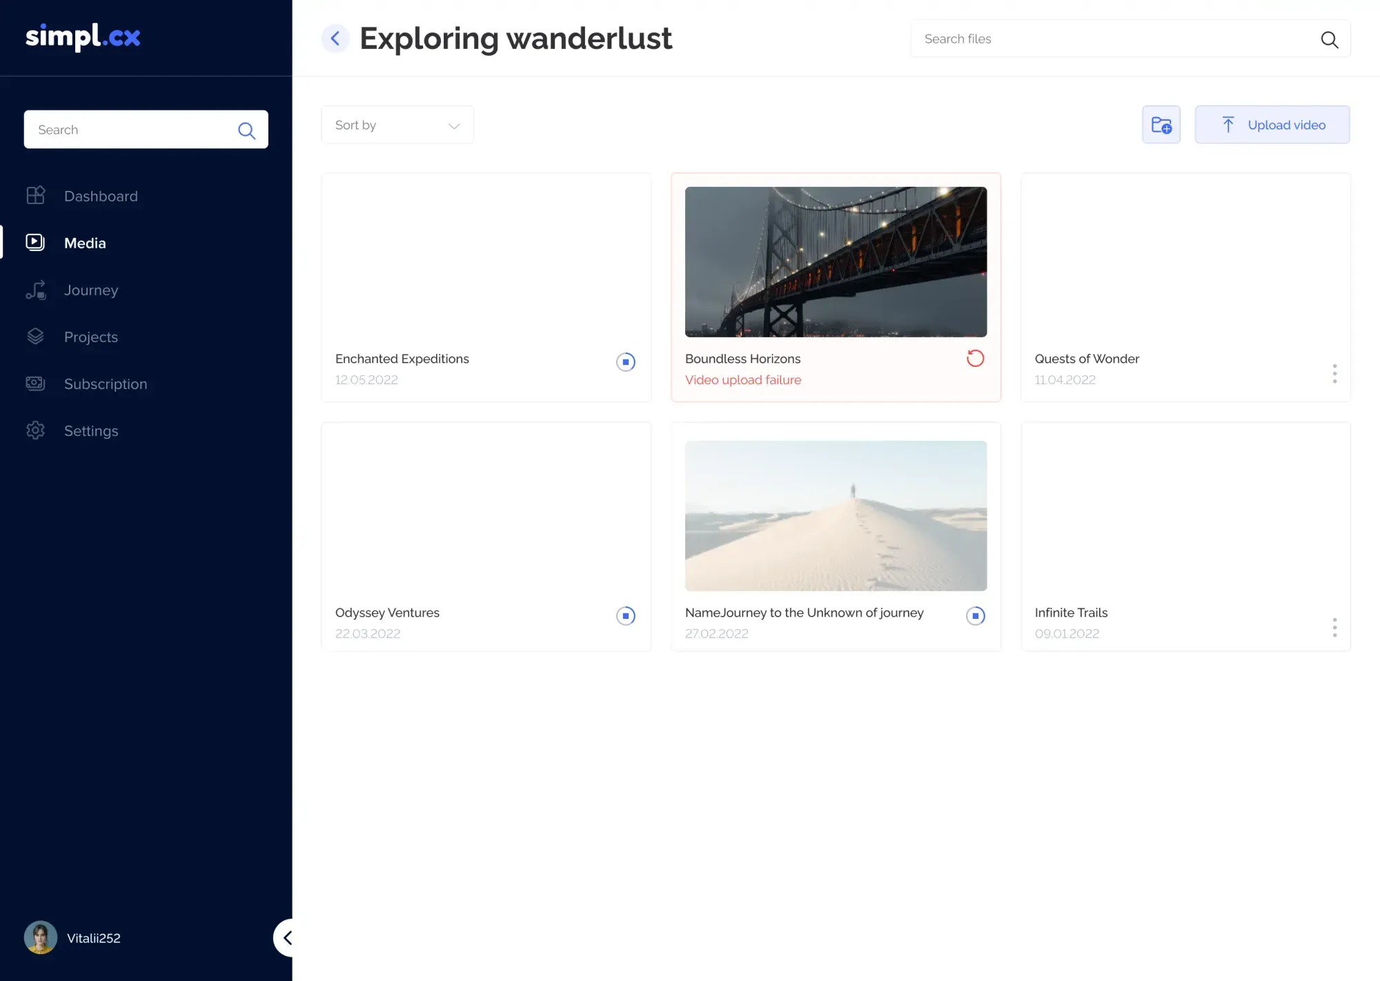Open the Vitalii252 profile avatar
The height and width of the screenshot is (981, 1380).
(40, 937)
